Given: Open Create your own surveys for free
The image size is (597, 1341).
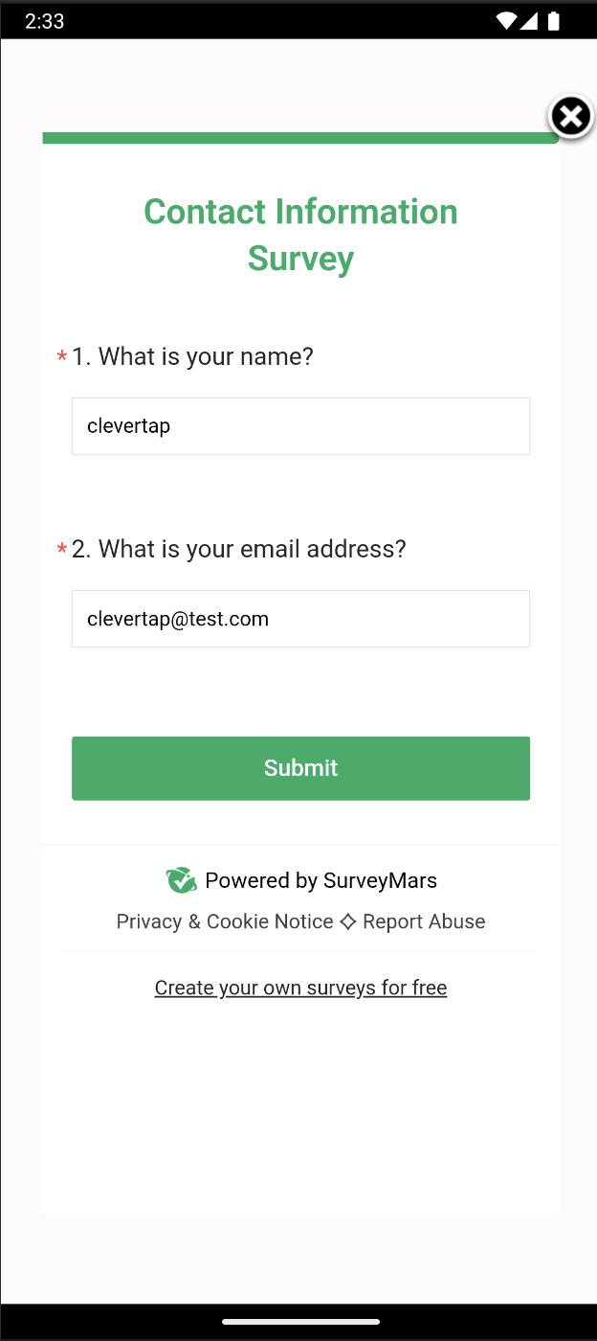Looking at the screenshot, I should coord(300,987).
